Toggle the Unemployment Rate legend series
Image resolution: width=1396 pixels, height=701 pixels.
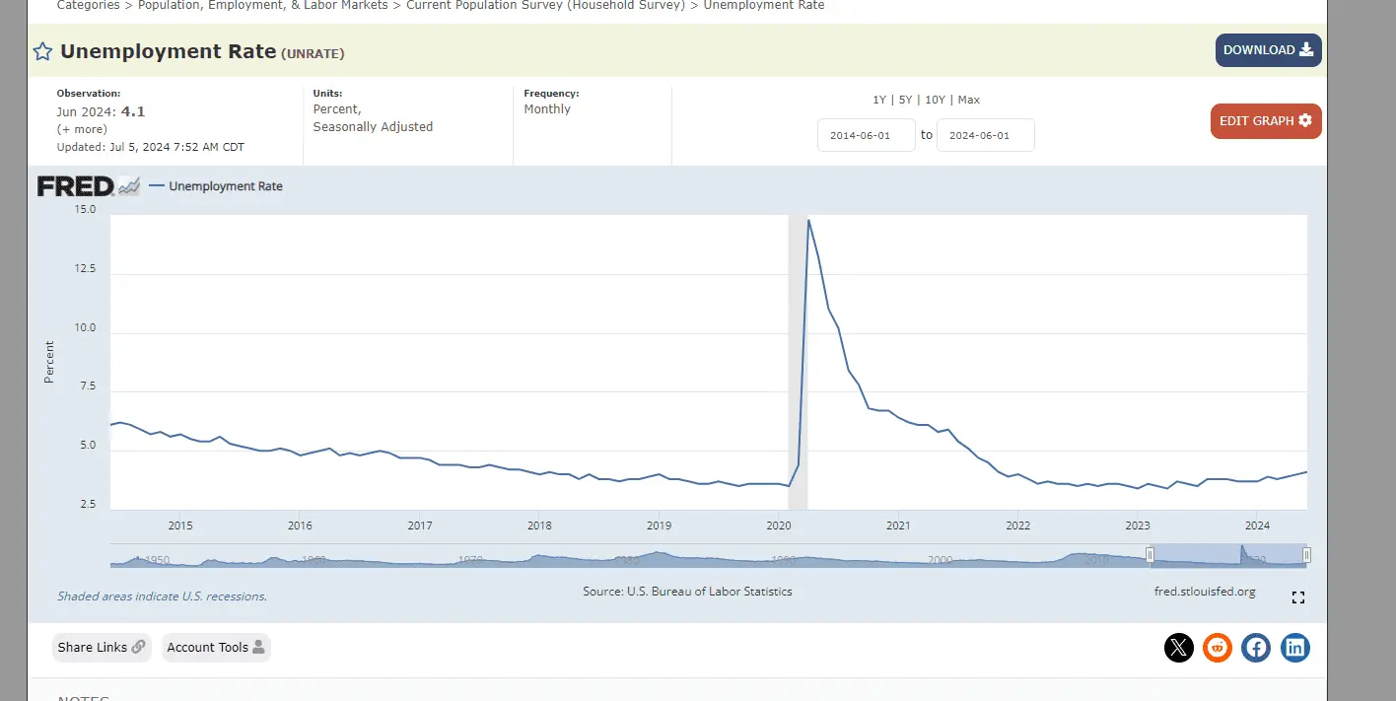point(225,186)
